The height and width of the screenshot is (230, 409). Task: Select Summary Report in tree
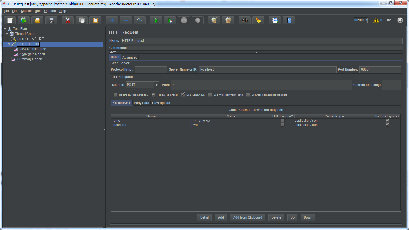(30, 59)
